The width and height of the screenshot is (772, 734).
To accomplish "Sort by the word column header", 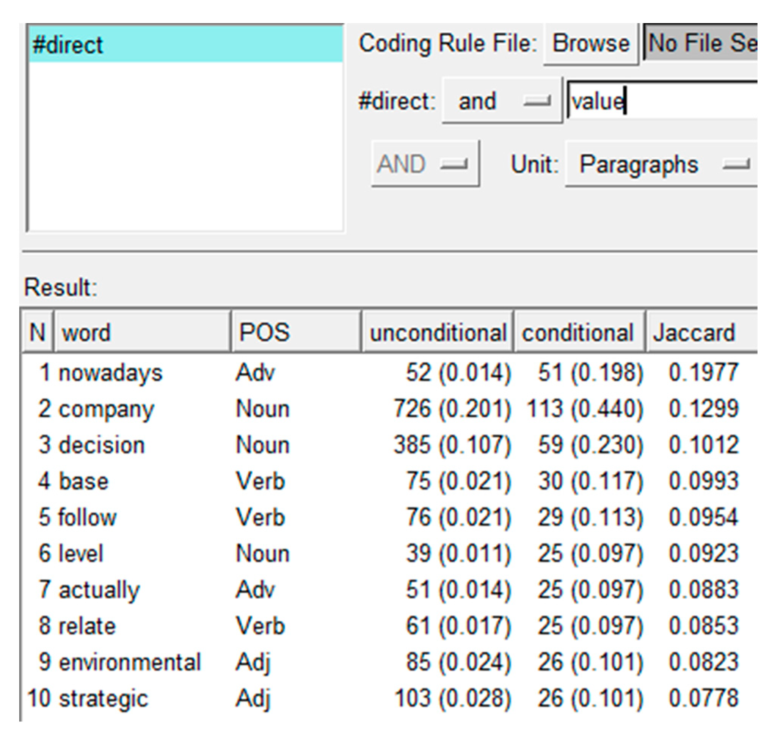I will tap(142, 332).
